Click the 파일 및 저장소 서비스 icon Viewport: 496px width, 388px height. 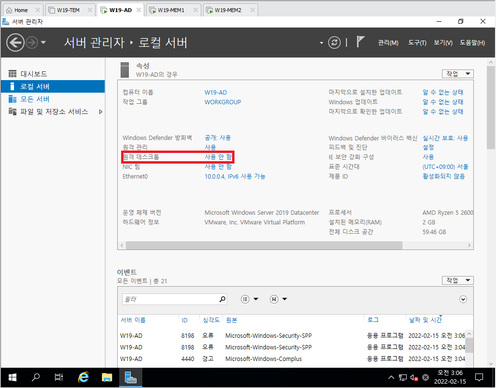[13, 111]
